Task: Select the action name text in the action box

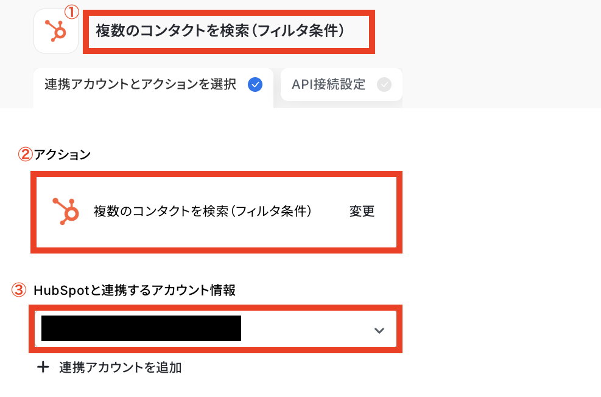Action: point(203,212)
